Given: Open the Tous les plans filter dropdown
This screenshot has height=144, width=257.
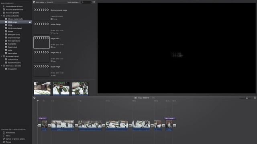Looking at the screenshot, I should (74, 2).
